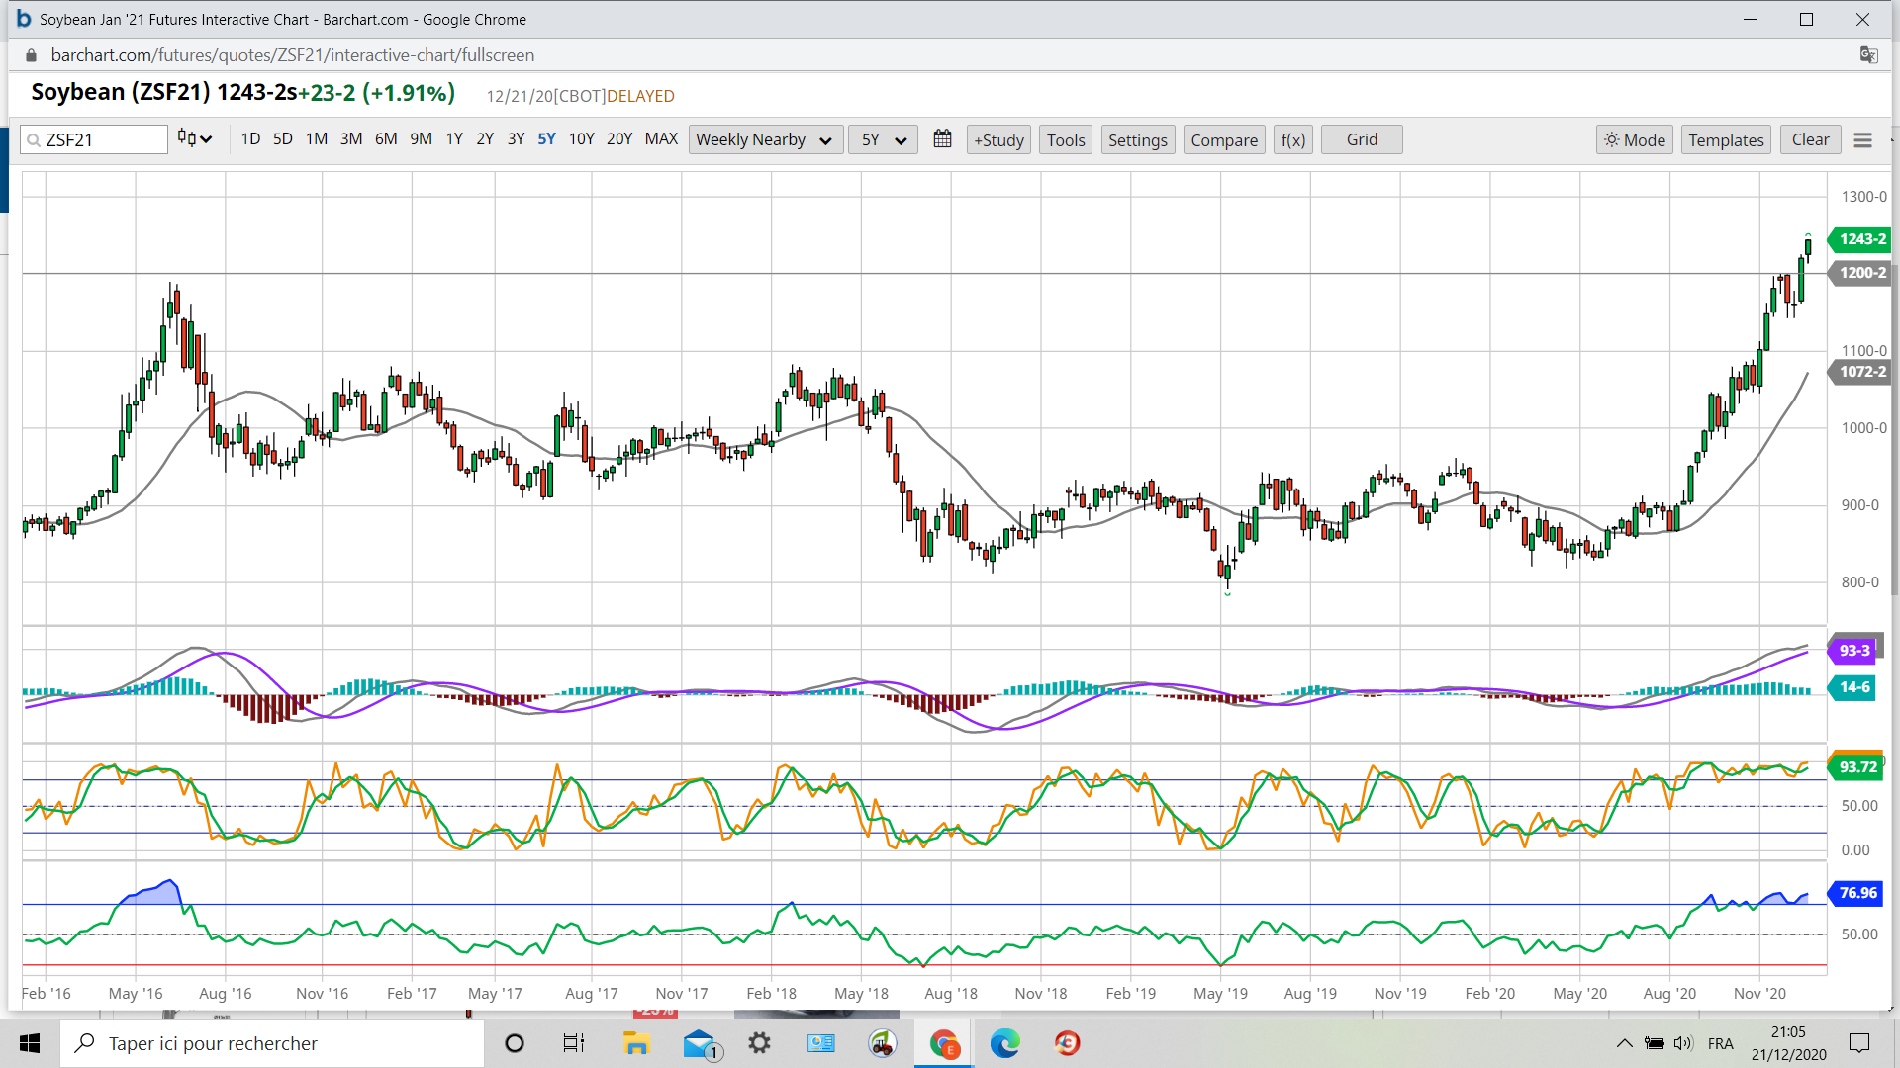Screen dimensions: 1900x1068
Task: Open the chart type candlestick selector
Action: 194,139
